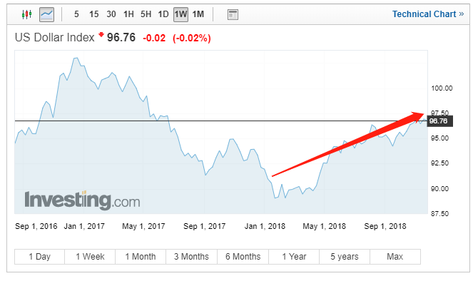Click the 90.00 y-axis label
This screenshot has width=473, height=281.
(439, 189)
